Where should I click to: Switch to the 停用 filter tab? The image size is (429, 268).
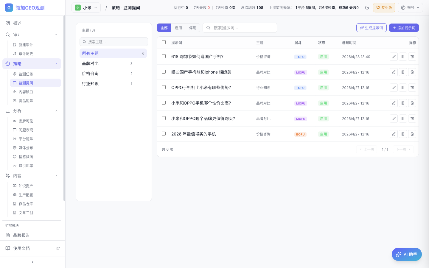point(193,28)
